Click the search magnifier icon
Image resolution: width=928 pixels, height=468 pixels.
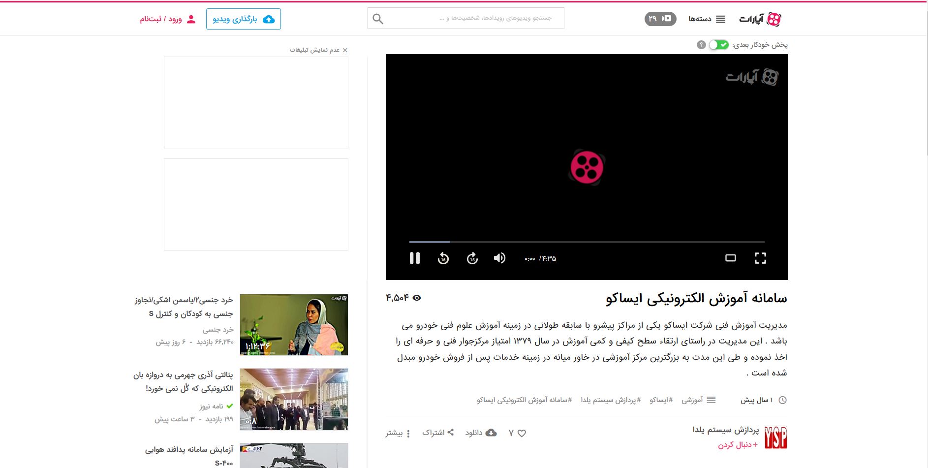378,19
